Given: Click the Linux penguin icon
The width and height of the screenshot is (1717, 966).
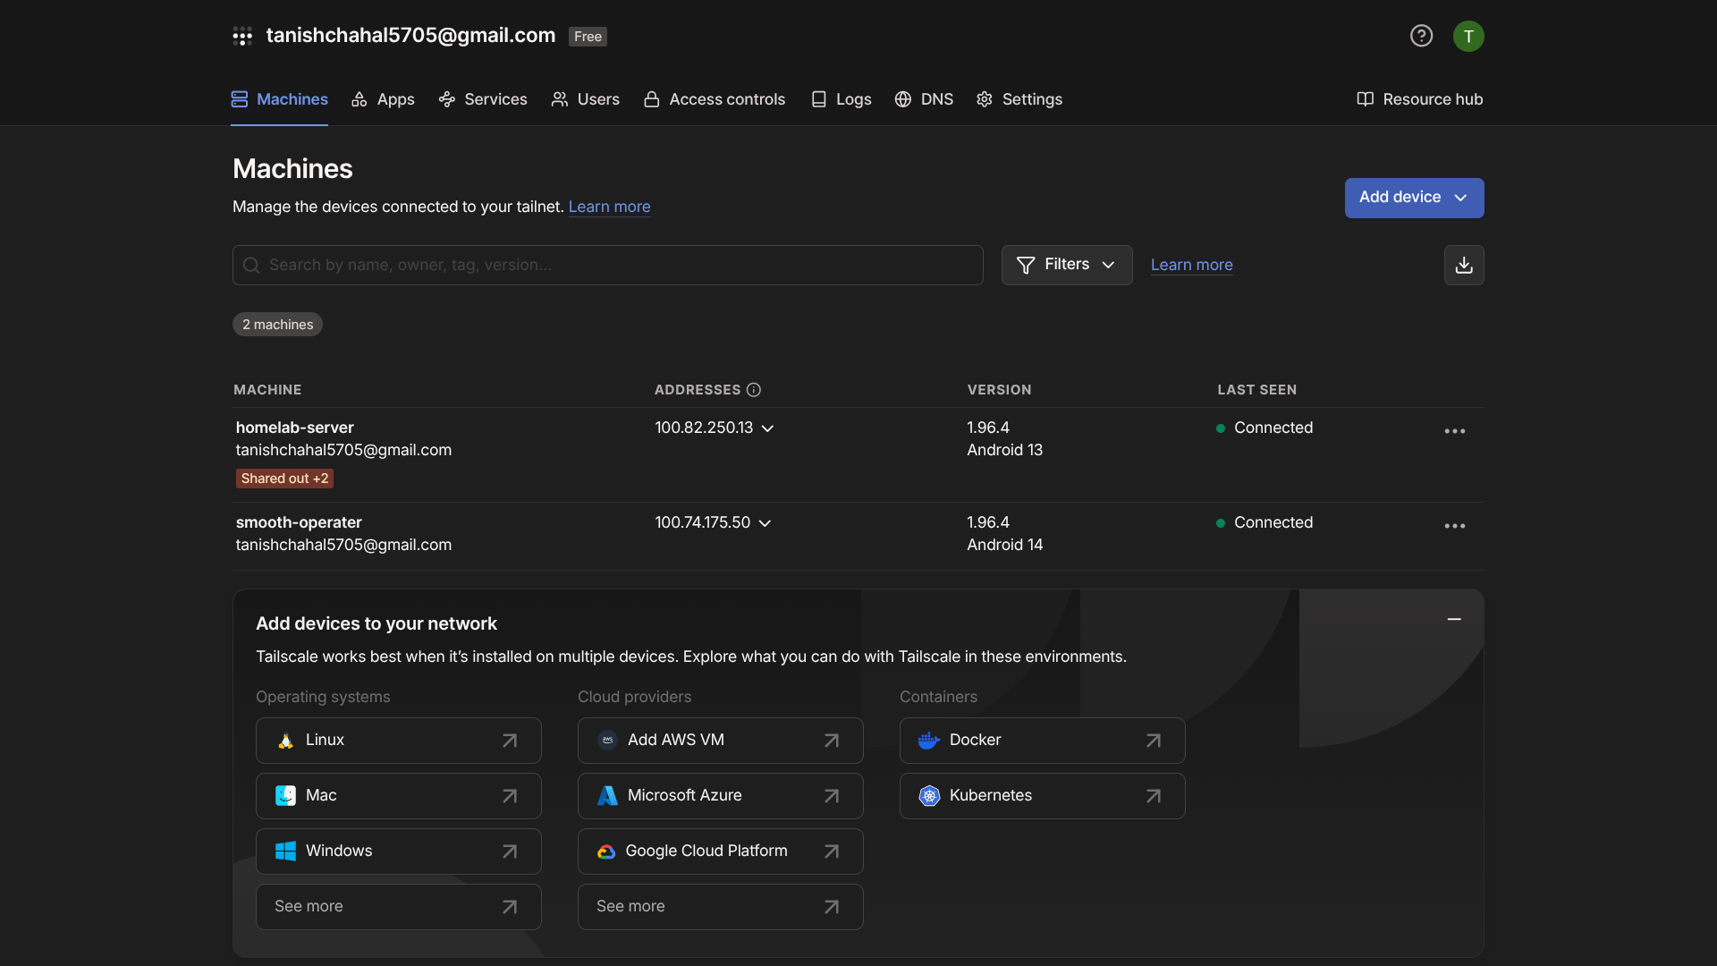Looking at the screenshot, I should coord(285,741).
